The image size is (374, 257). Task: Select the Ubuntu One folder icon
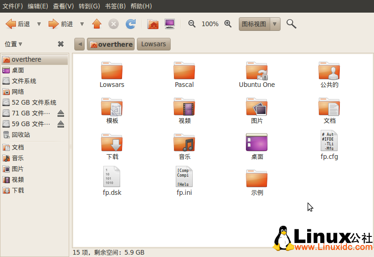click(x=257, y=71)
